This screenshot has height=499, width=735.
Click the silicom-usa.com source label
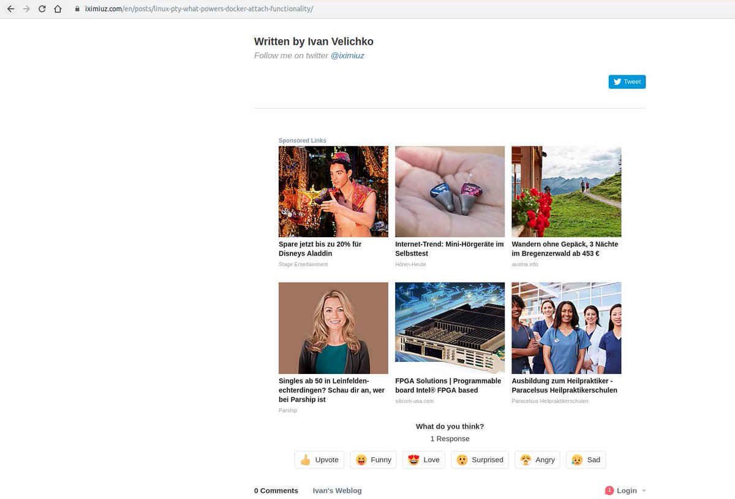pos(415,401)
